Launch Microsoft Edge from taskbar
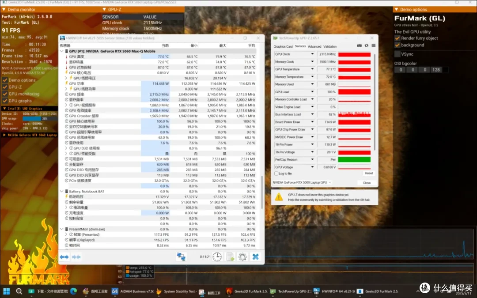477x298 pixels. coord(74,291)
